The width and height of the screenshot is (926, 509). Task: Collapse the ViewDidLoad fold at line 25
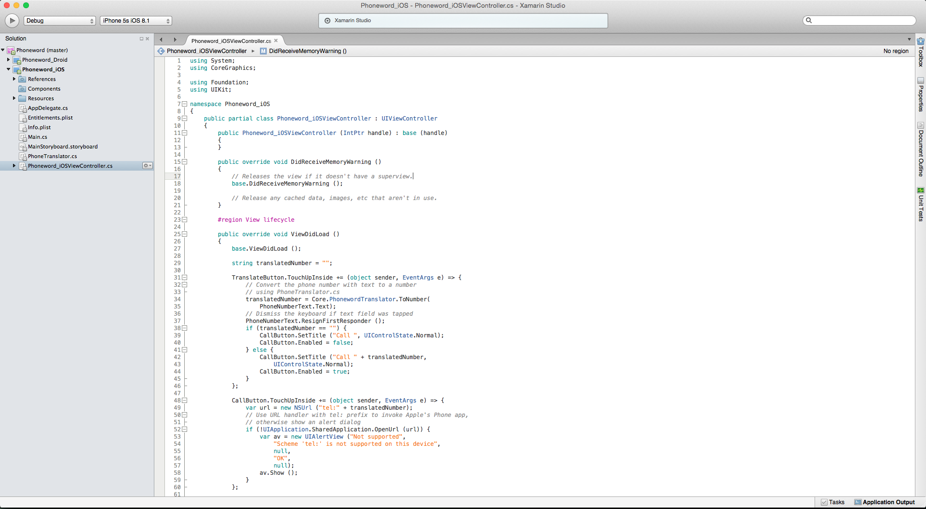[185, 234]
